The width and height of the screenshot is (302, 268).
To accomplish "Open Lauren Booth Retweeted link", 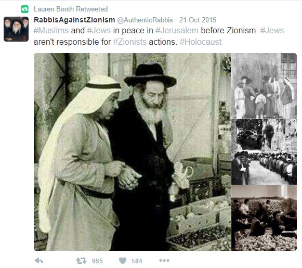I will coord(71,9).
